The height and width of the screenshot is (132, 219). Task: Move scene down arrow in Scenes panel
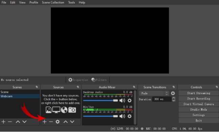pyautogui.click(x=24, y=122)
